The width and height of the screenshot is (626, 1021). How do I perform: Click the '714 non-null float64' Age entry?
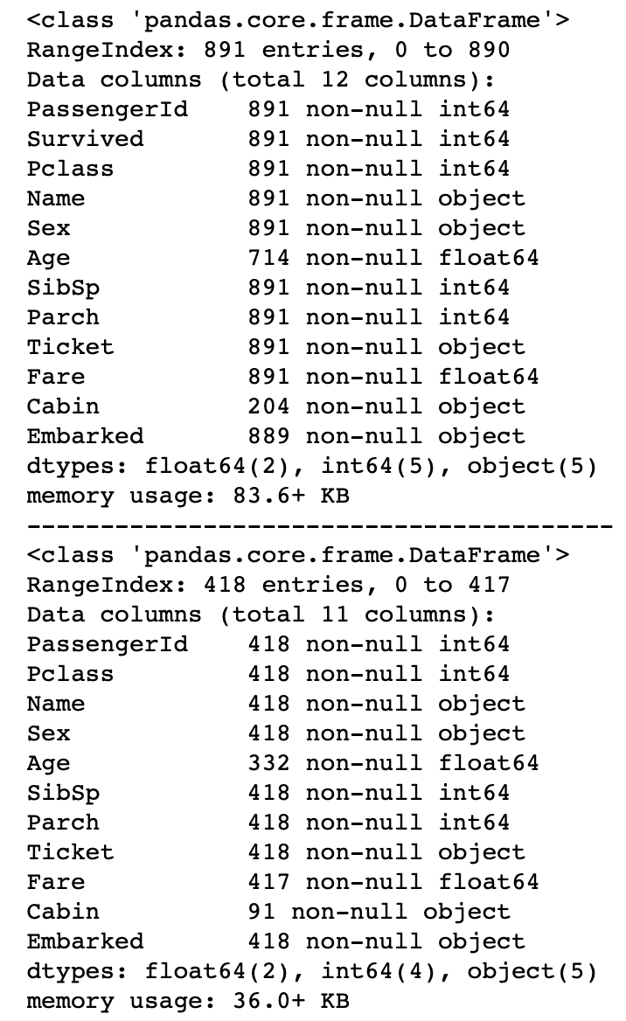point(393,258)
